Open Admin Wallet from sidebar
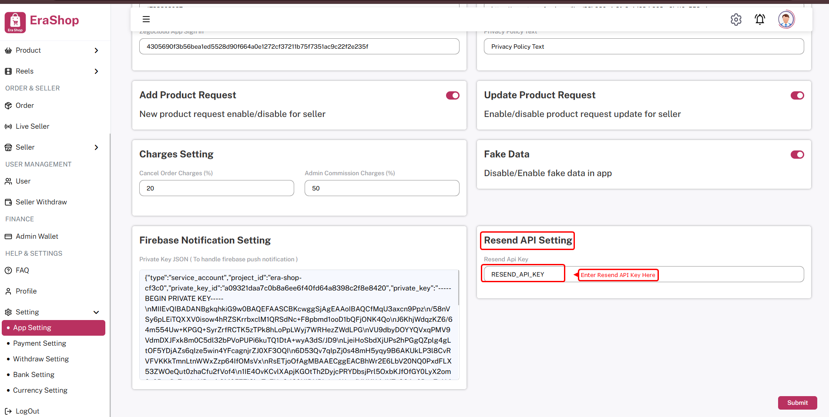Screen dimensions: 829x417 point(37,237)
